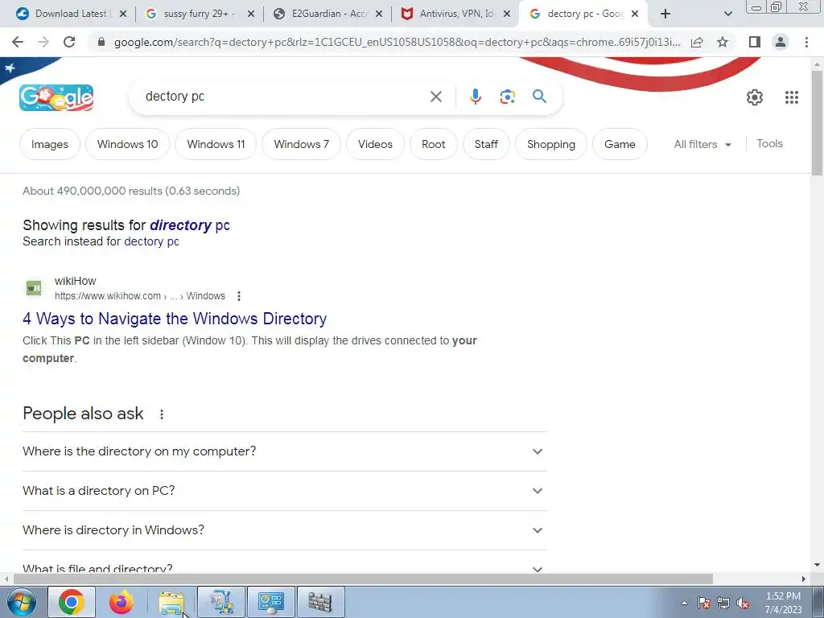Open Chrome's three-dot menu

click(806, 42)
